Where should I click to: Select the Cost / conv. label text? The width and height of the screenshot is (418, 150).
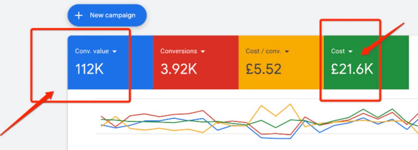pos(263,51)
